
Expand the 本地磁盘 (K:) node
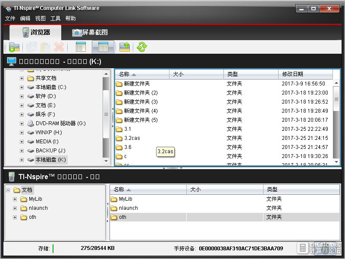(x=22, y=160)
